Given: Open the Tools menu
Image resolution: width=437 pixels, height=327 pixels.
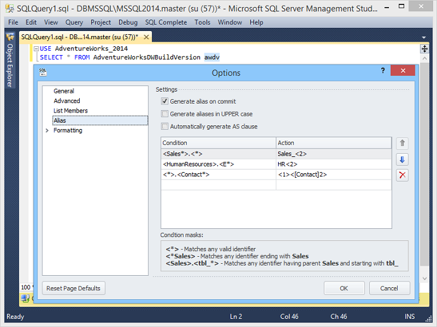Looking at the screenshot, I should [202, 22].
